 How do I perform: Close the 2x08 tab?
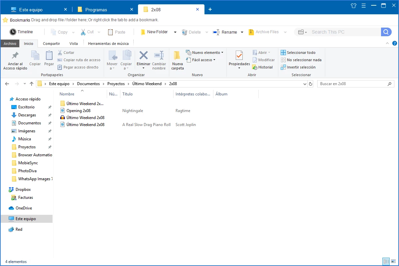click(x=198, y=9)
